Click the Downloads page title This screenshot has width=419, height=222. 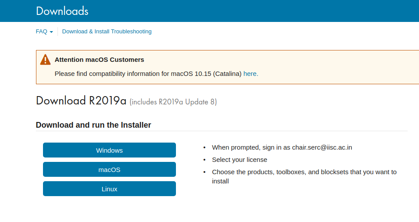[x=62, y=11]
